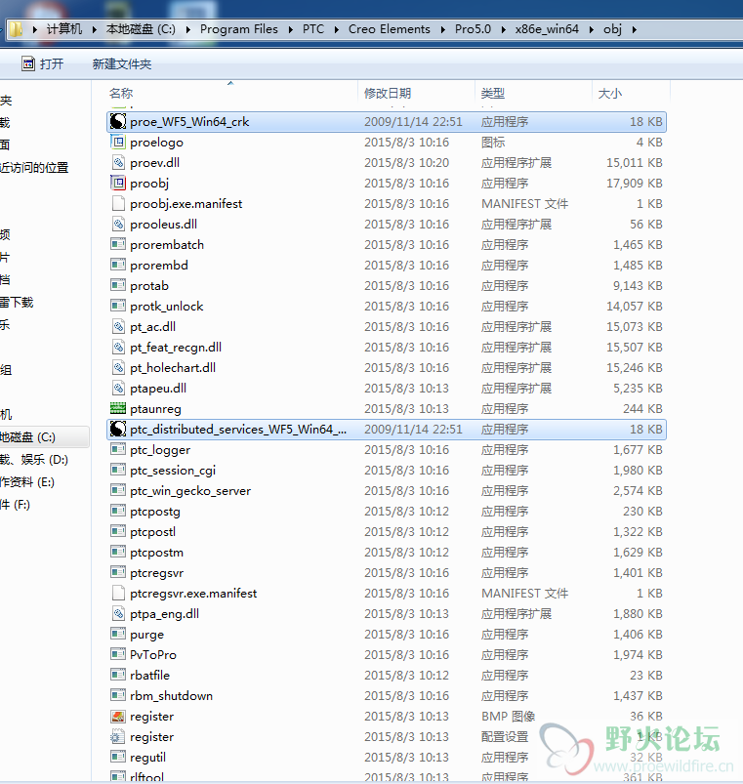Expand the arrow after Pro5.0
The image size is (743, 784).
[x=504, y=29]
